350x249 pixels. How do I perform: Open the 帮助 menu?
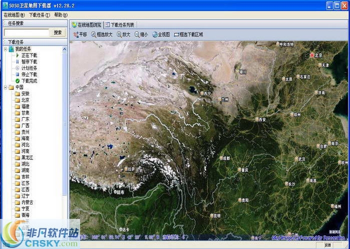(x=61, y=15)
